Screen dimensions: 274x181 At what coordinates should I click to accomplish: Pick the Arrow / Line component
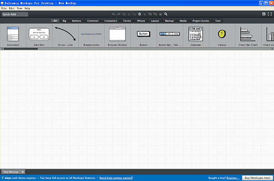[x=65, y=36]
